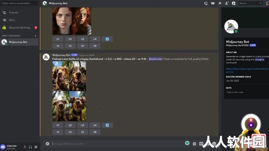Open the attachment plus button
The image size is (269, 151).
[48, 144]
